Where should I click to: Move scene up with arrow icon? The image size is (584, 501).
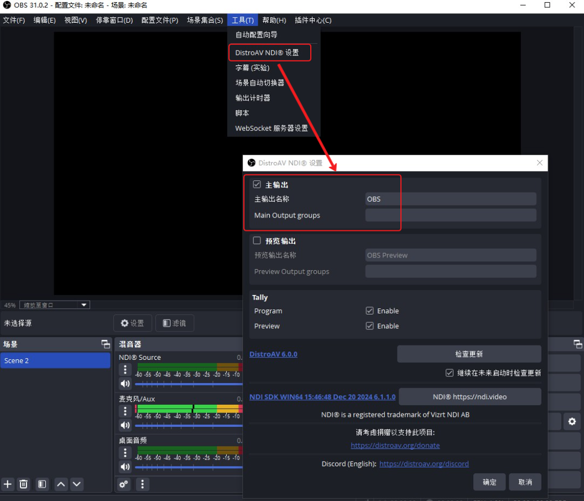[61, 484]
